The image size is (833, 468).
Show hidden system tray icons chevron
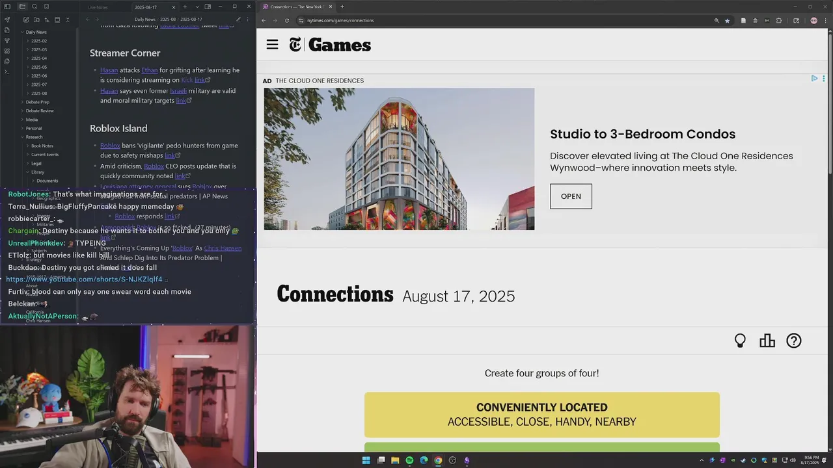701,460
